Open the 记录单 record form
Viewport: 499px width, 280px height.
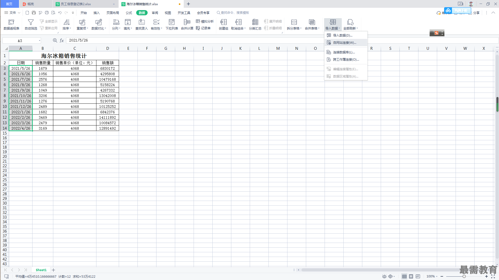click(203, 28)
